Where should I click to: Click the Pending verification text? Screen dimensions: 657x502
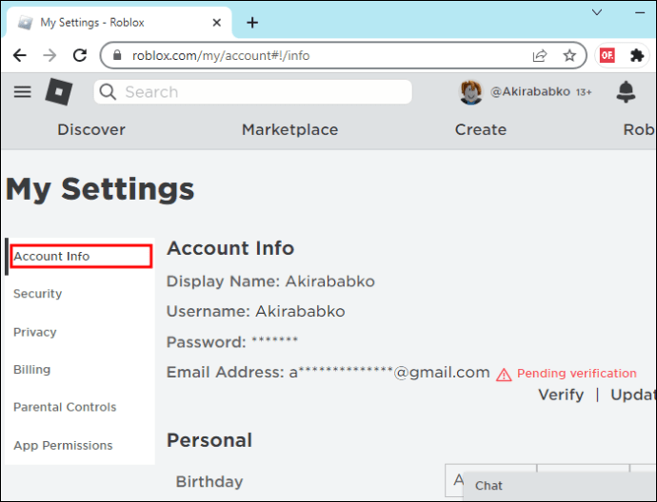577,373
